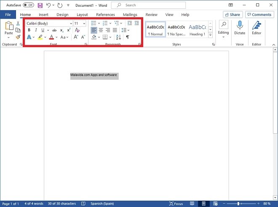Viewport: 278px width, 207px height.
Task: Open the Comments button
Action: tap(259, 15)
